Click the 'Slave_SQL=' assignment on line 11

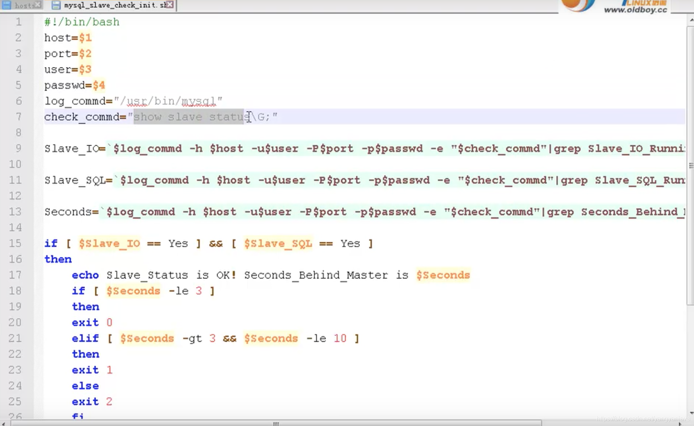coord(78,180)
